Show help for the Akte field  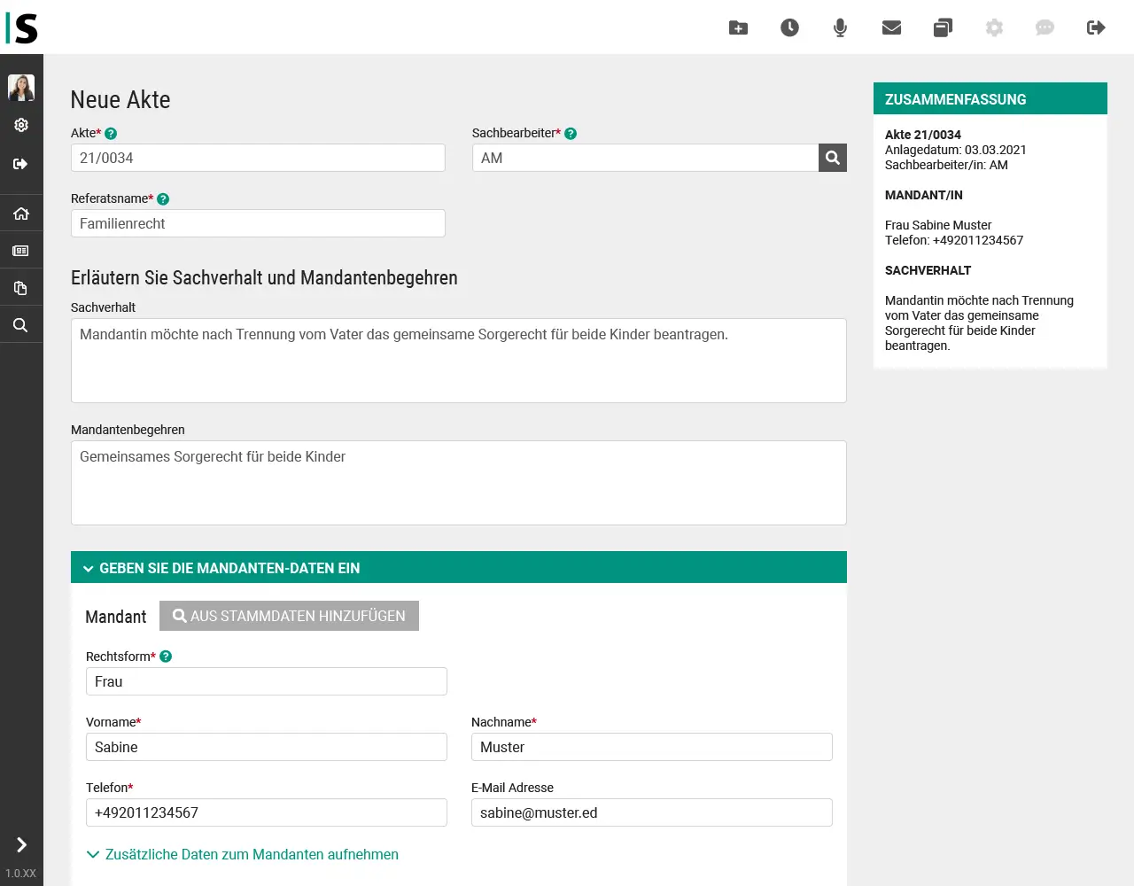(111, 134)
